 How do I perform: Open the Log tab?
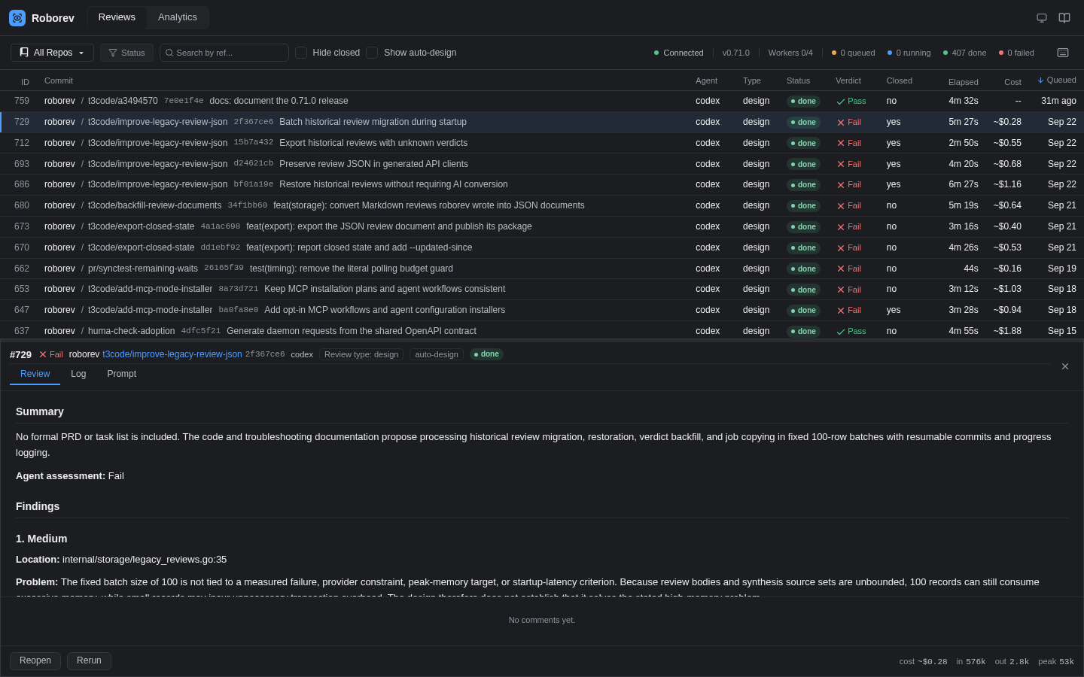tap(78, 374)
